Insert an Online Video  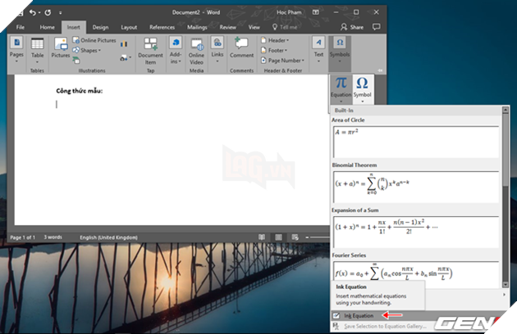tap(196, 51)
